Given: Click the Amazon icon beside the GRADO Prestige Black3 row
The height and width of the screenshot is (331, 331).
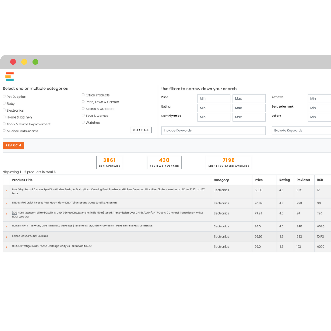Looking at the screenshot, I should 6,246.
